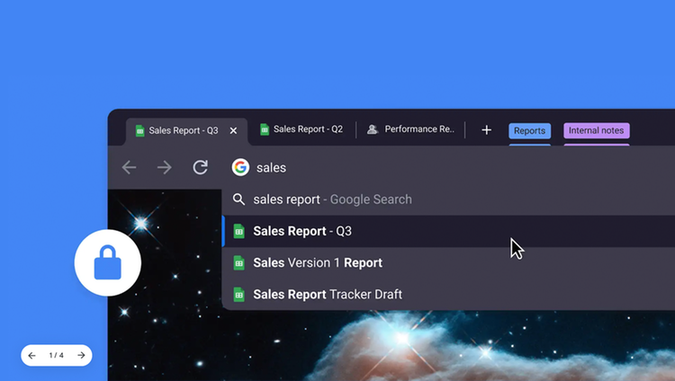Viewport: 675px width, 381px height.
Task: Select the "sales report - Google Search" suggestion
Action: point(332,199)
